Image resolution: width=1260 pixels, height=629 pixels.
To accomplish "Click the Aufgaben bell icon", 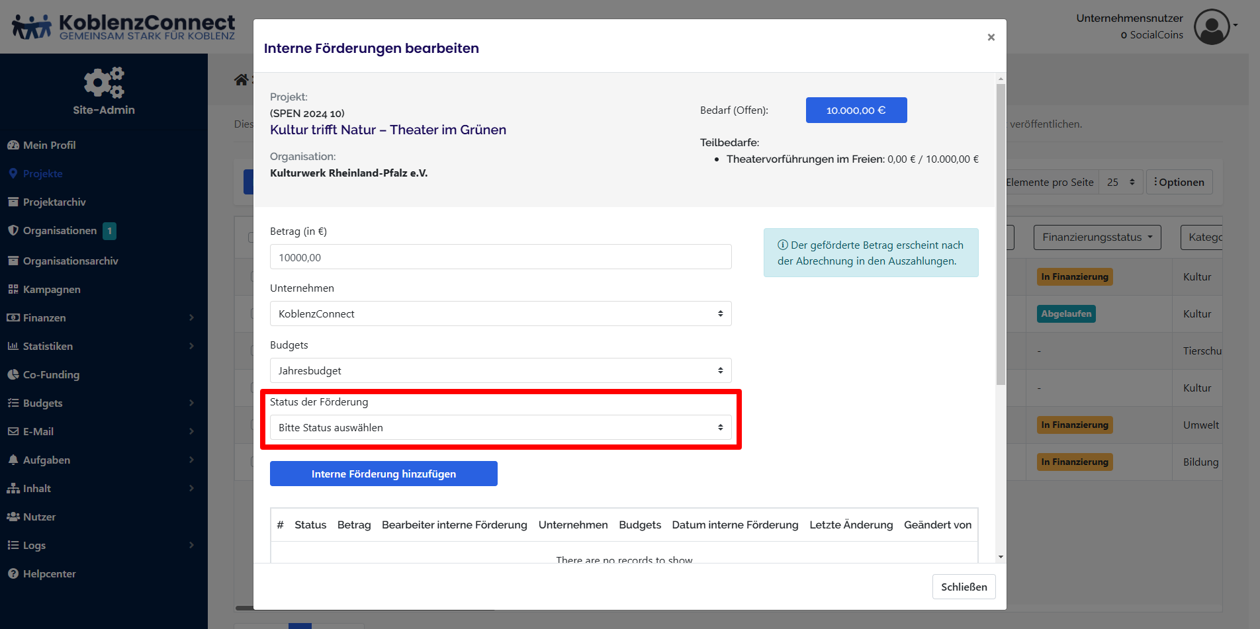I will (13, 460).
